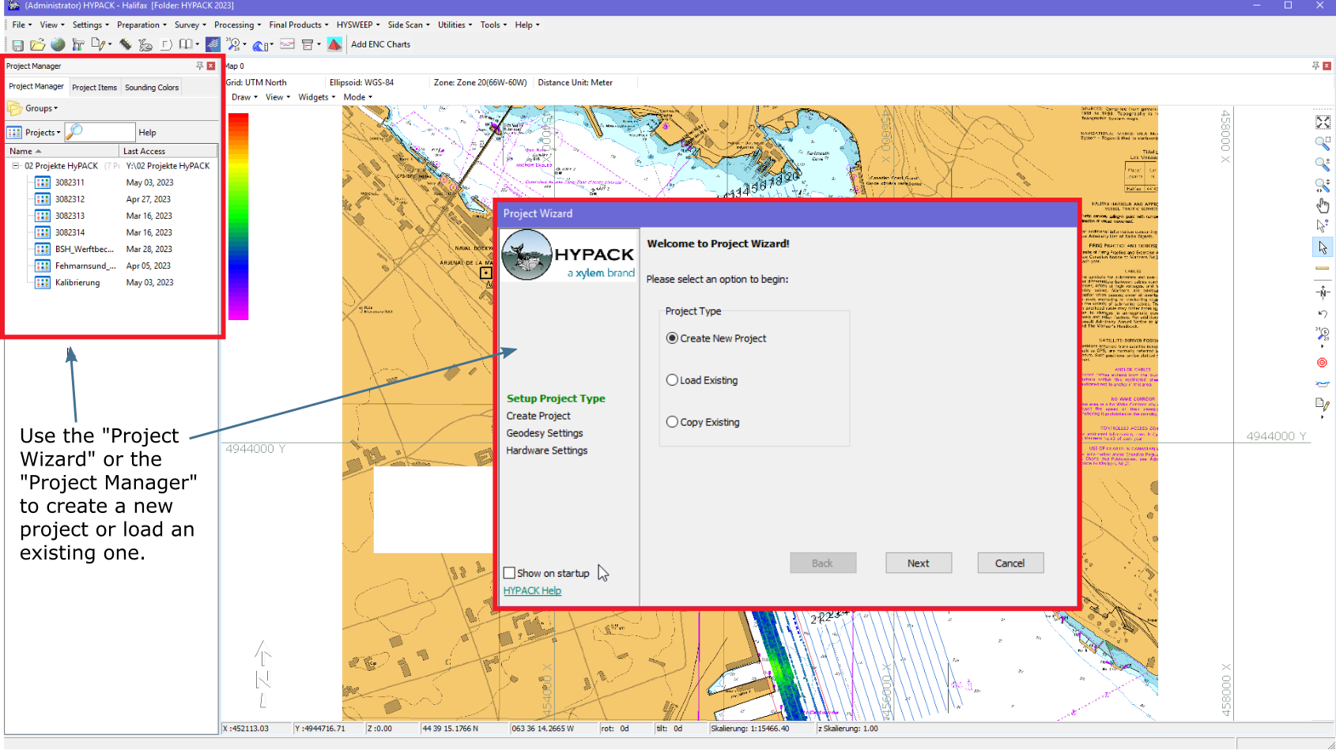Select the query cursor tool
The width and height of the screenshot is (1336, 750).
1323,226
